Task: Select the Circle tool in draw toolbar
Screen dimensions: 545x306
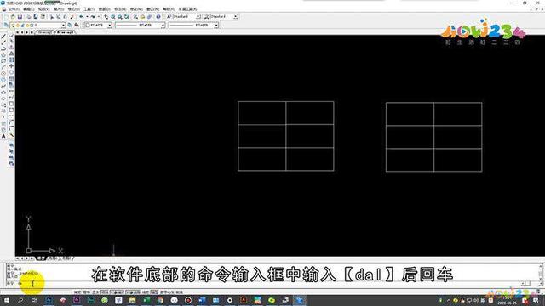Action: coord(3,74)
